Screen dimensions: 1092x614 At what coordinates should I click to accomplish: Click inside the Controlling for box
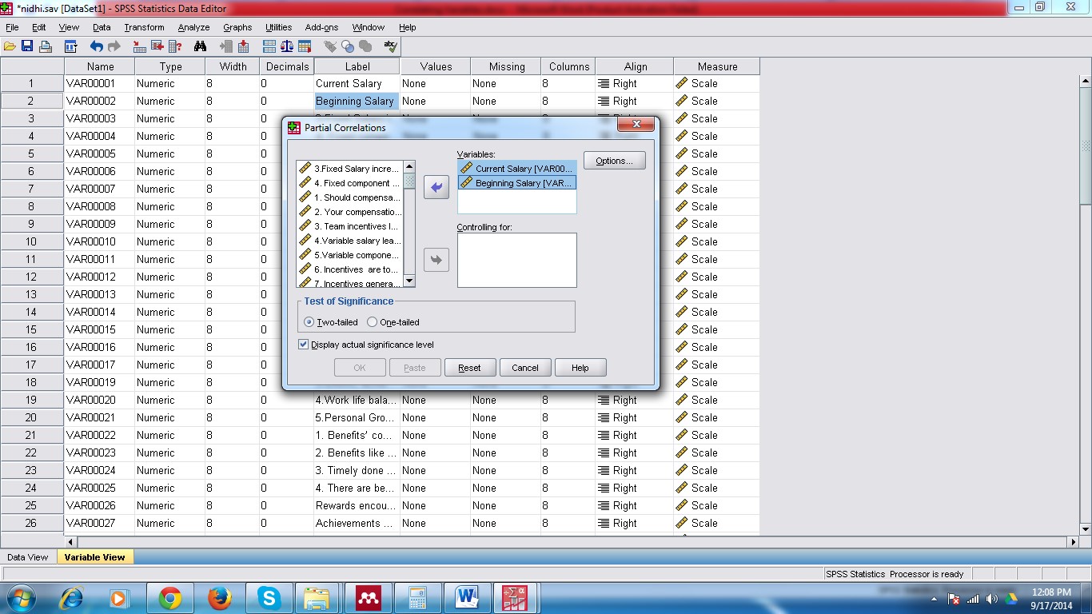pyautogui.click(x=516, y=260)
